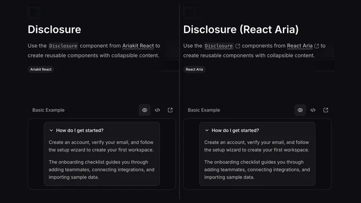
Task: Click the Disclosure code label in left panel
Action: coord(63,46)
